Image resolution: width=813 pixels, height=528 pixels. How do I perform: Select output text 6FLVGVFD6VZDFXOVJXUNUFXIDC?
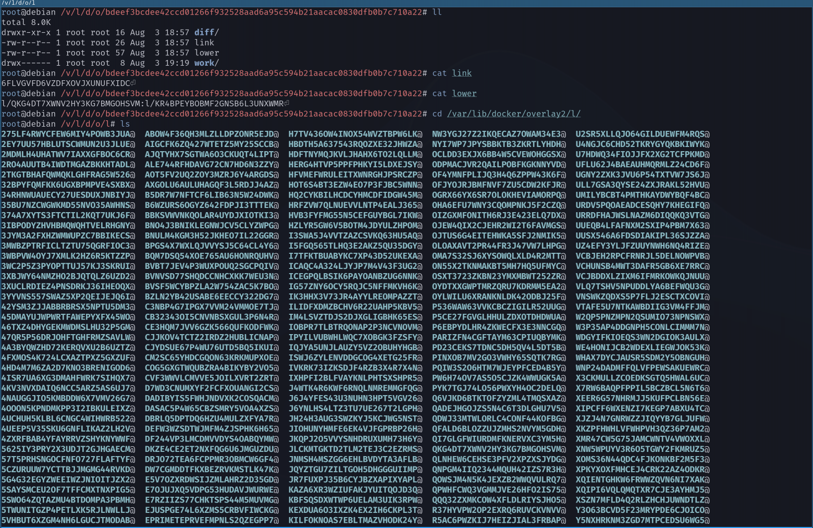(x=66, y=83)
